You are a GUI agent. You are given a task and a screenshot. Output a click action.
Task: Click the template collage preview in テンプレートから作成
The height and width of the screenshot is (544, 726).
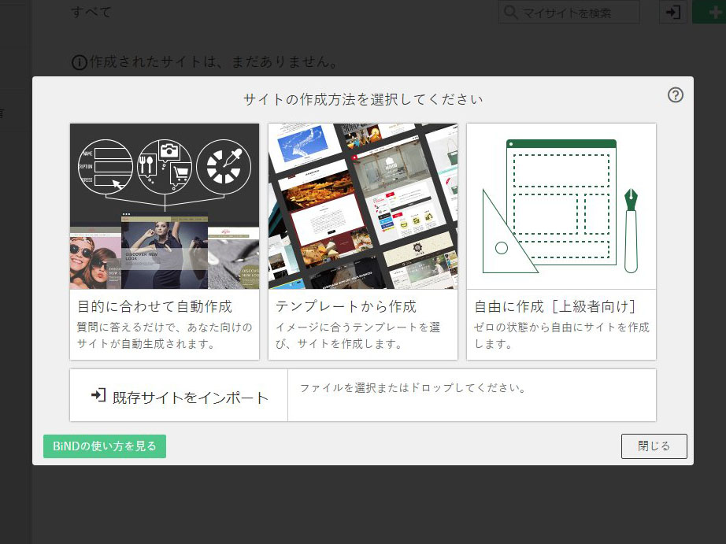pyautogui.click(x=363, y=206)
